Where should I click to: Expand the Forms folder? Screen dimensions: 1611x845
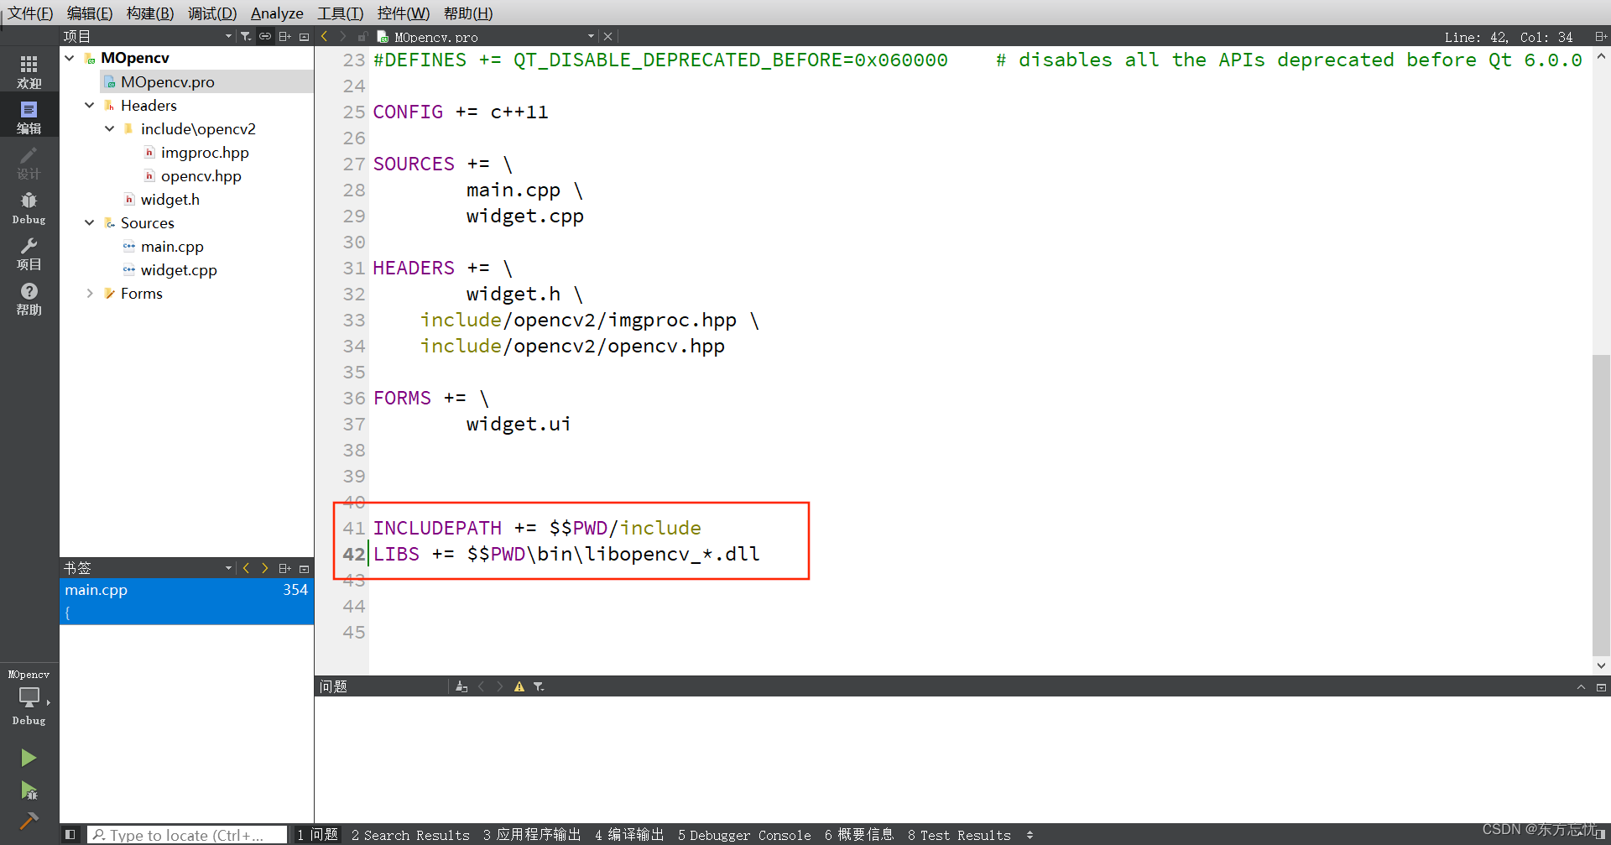click(x=90, y=293)
